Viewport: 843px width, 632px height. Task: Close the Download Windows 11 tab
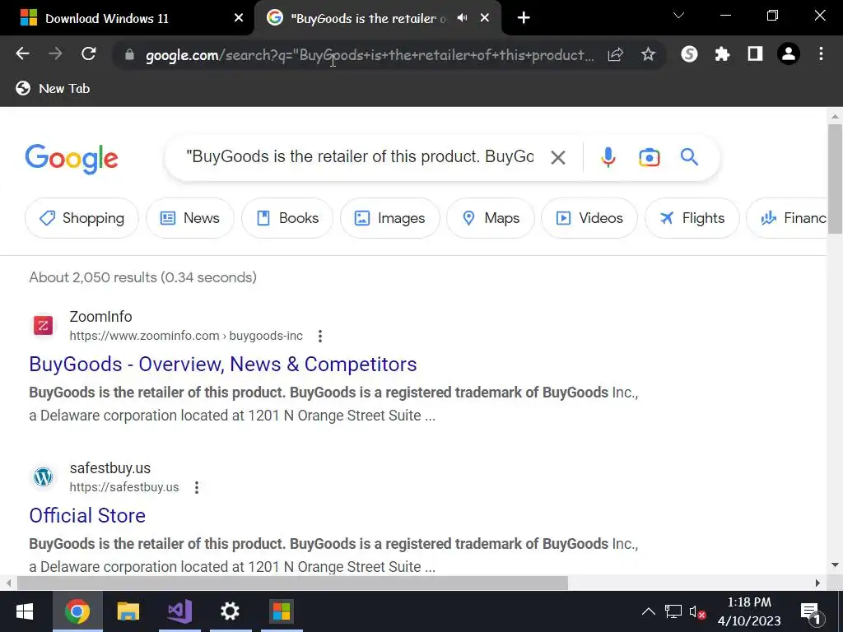click(239, 18)
